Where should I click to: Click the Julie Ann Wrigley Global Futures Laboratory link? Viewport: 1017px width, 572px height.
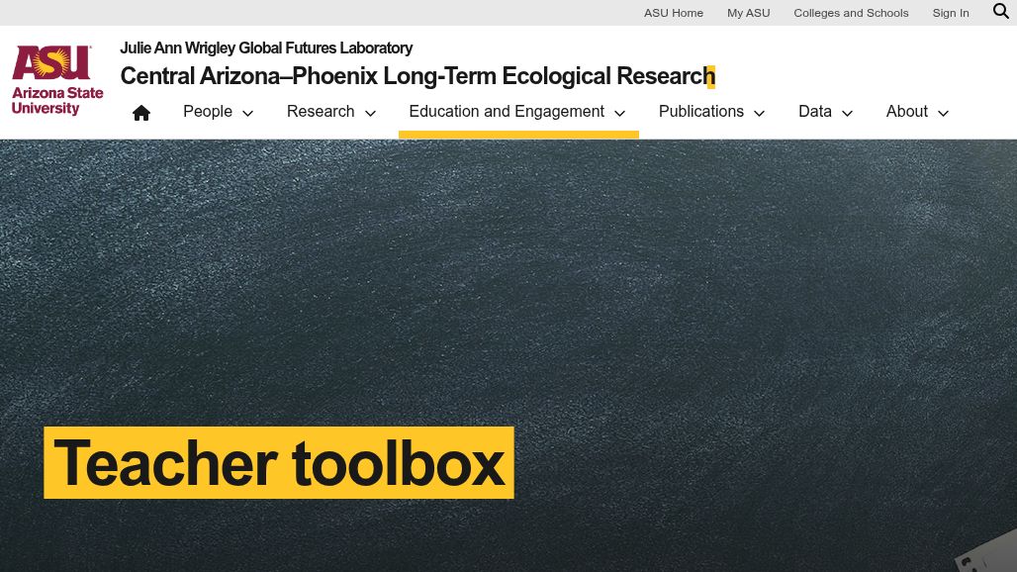pyautogui.click(x=266, y=48)
